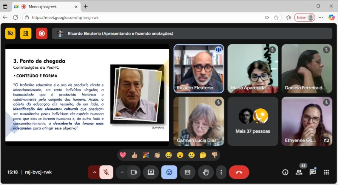Send the thumbs up reaction

pyautogui.click(x=134, y=155)
